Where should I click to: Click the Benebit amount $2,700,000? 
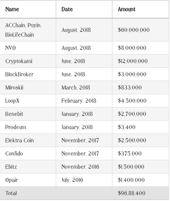[x=132, y=114]
